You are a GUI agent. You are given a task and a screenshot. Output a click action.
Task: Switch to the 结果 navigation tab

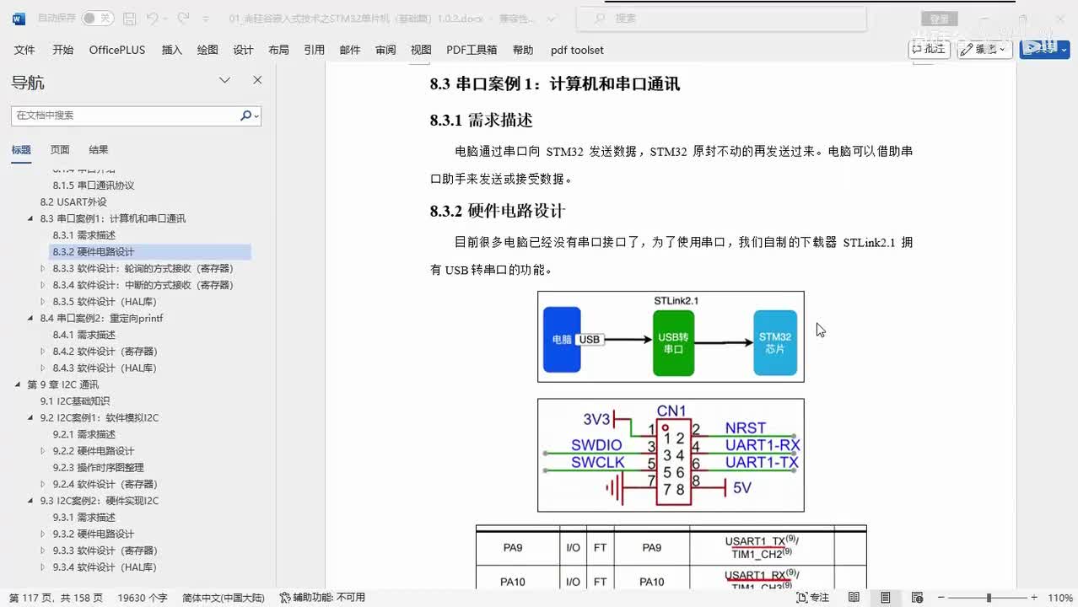tap(99, 150)
